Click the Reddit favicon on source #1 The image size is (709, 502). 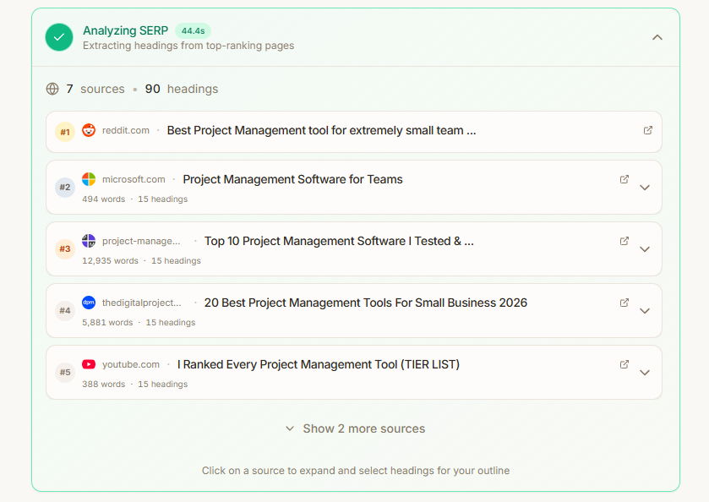pos(89,130)
